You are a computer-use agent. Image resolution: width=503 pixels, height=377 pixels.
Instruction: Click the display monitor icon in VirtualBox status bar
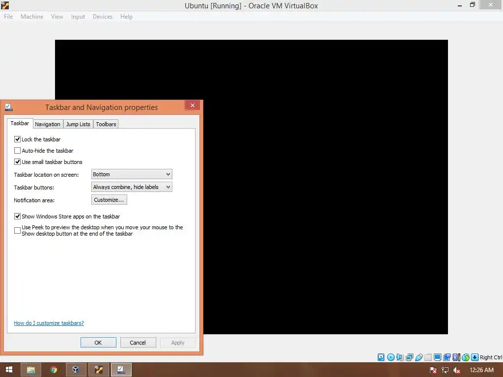pos(437,357)
